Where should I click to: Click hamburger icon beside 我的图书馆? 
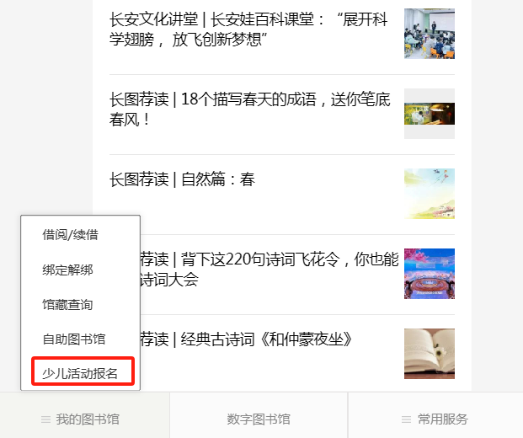pyautogui.click(x=45, y=419)
